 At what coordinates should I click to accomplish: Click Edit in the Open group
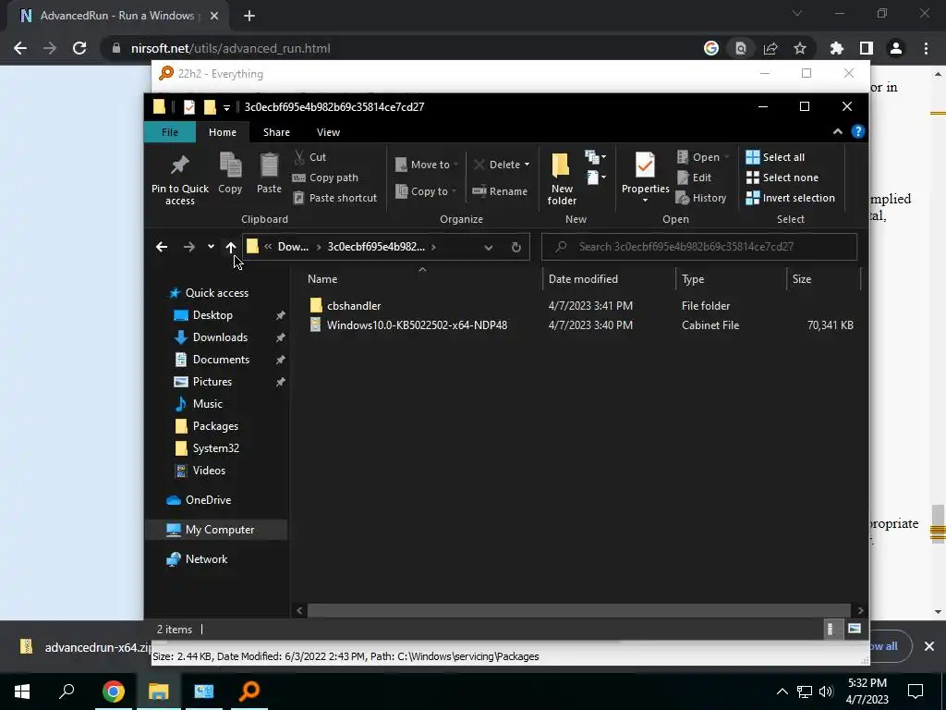(695, 177)
